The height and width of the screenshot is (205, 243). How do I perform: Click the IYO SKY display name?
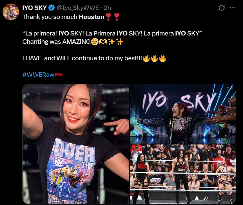coord(35,8)
